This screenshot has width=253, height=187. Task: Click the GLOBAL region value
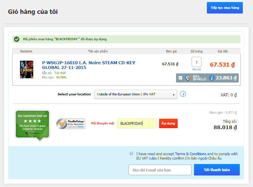pyautogui.click(x=61, y=77)
